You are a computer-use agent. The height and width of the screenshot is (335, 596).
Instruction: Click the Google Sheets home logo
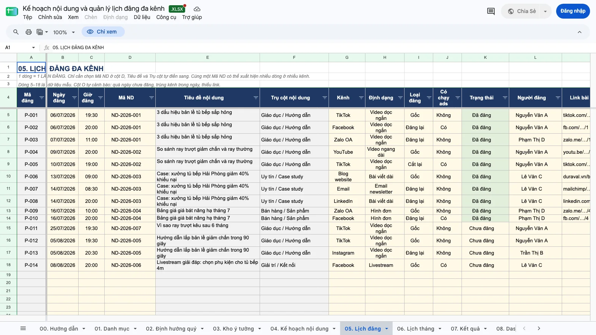point(12,11)
